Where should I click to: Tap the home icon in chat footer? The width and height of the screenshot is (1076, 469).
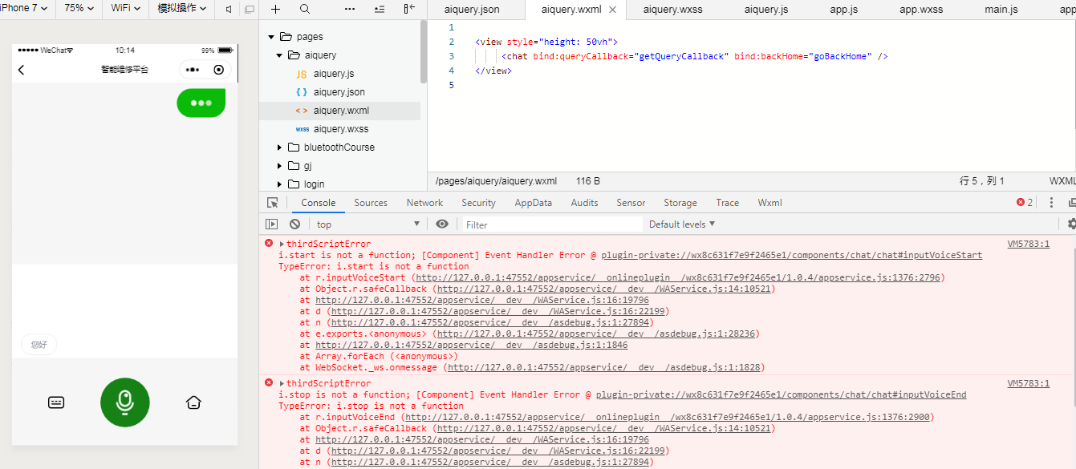point(193,402)
